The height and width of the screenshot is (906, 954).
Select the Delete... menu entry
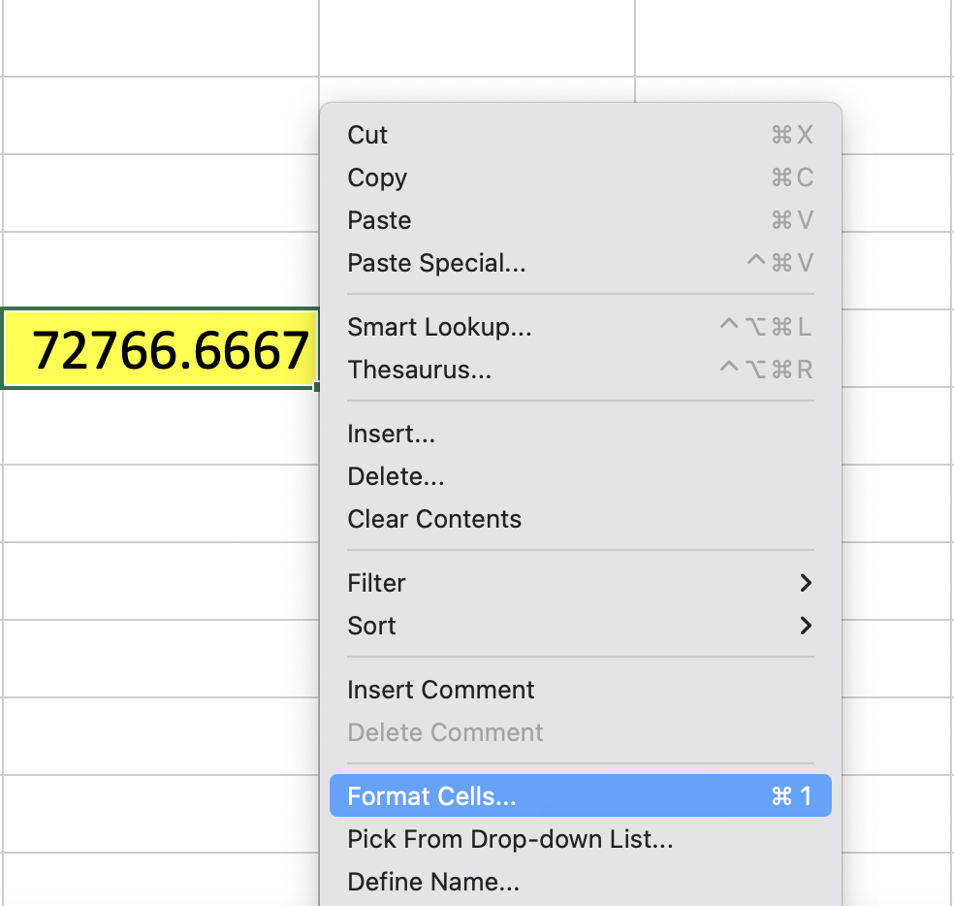click(396, 476)
